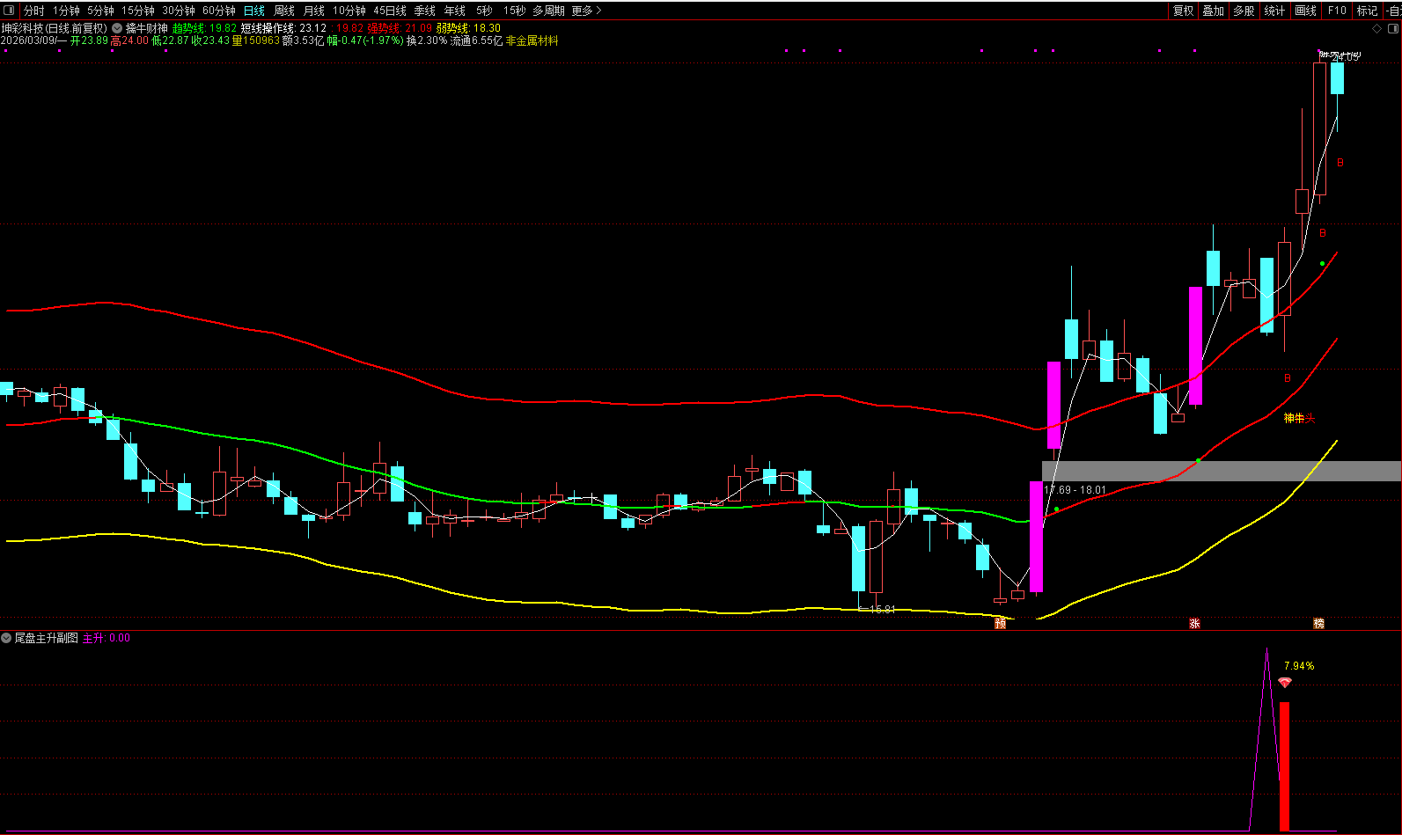Open the F10 company info
The height and width of the screenshot is (835, 1402).
coord(1337,11)
